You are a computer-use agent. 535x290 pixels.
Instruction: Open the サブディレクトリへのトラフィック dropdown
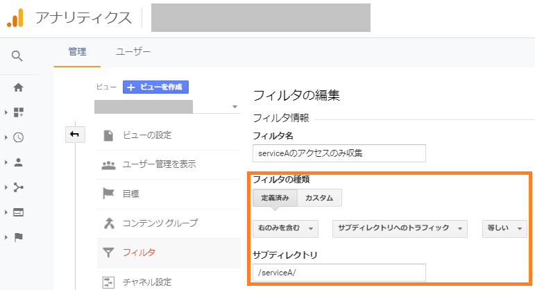coord(400,228)
